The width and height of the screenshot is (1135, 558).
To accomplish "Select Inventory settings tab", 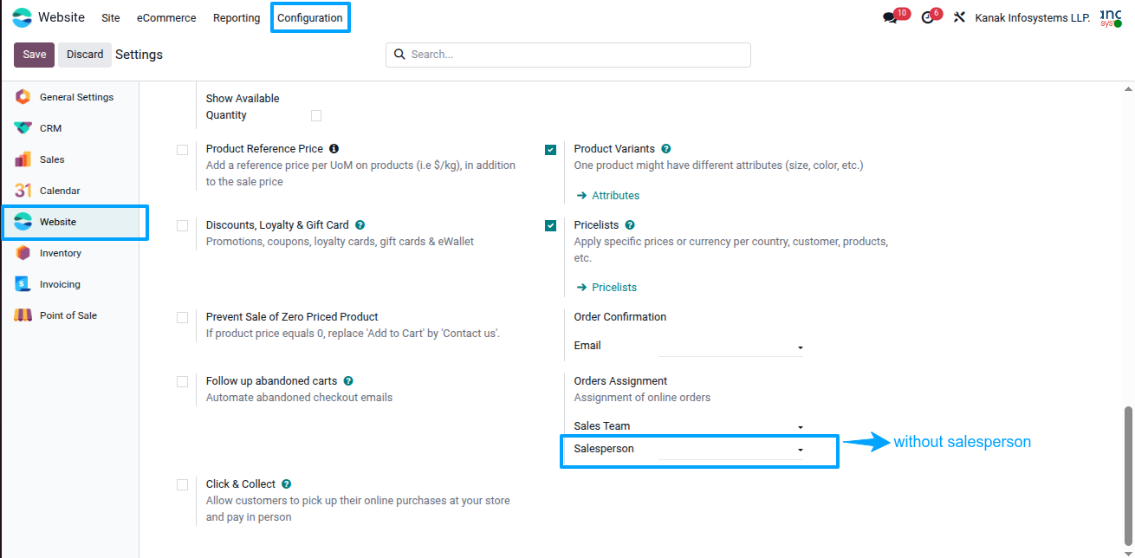I will click(70, 253).
